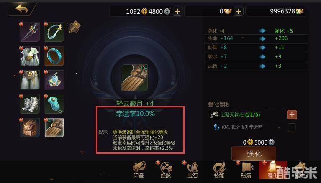Select the silver boots equipment slot

point(30,104)
